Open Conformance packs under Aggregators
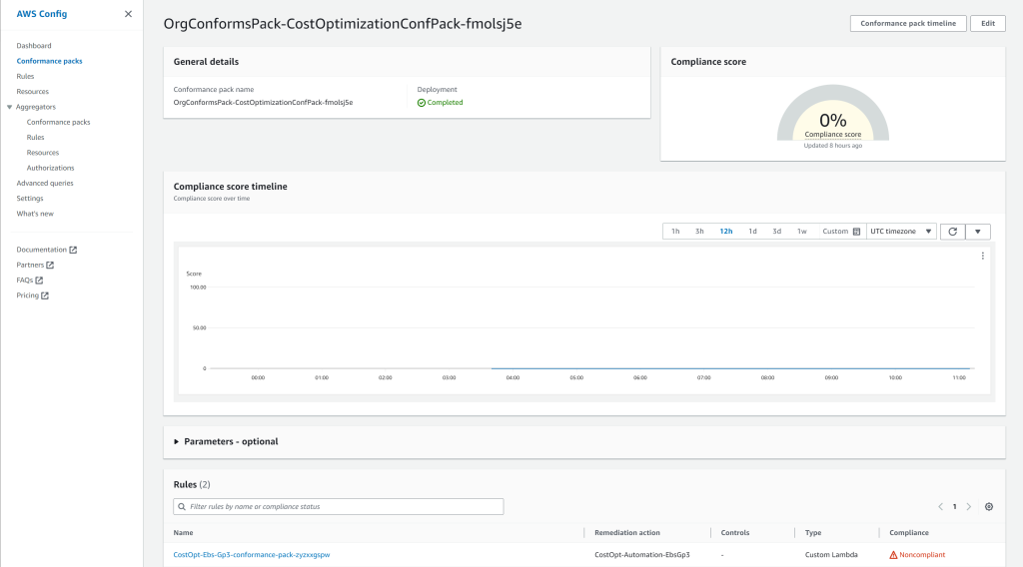 [59, 122]
